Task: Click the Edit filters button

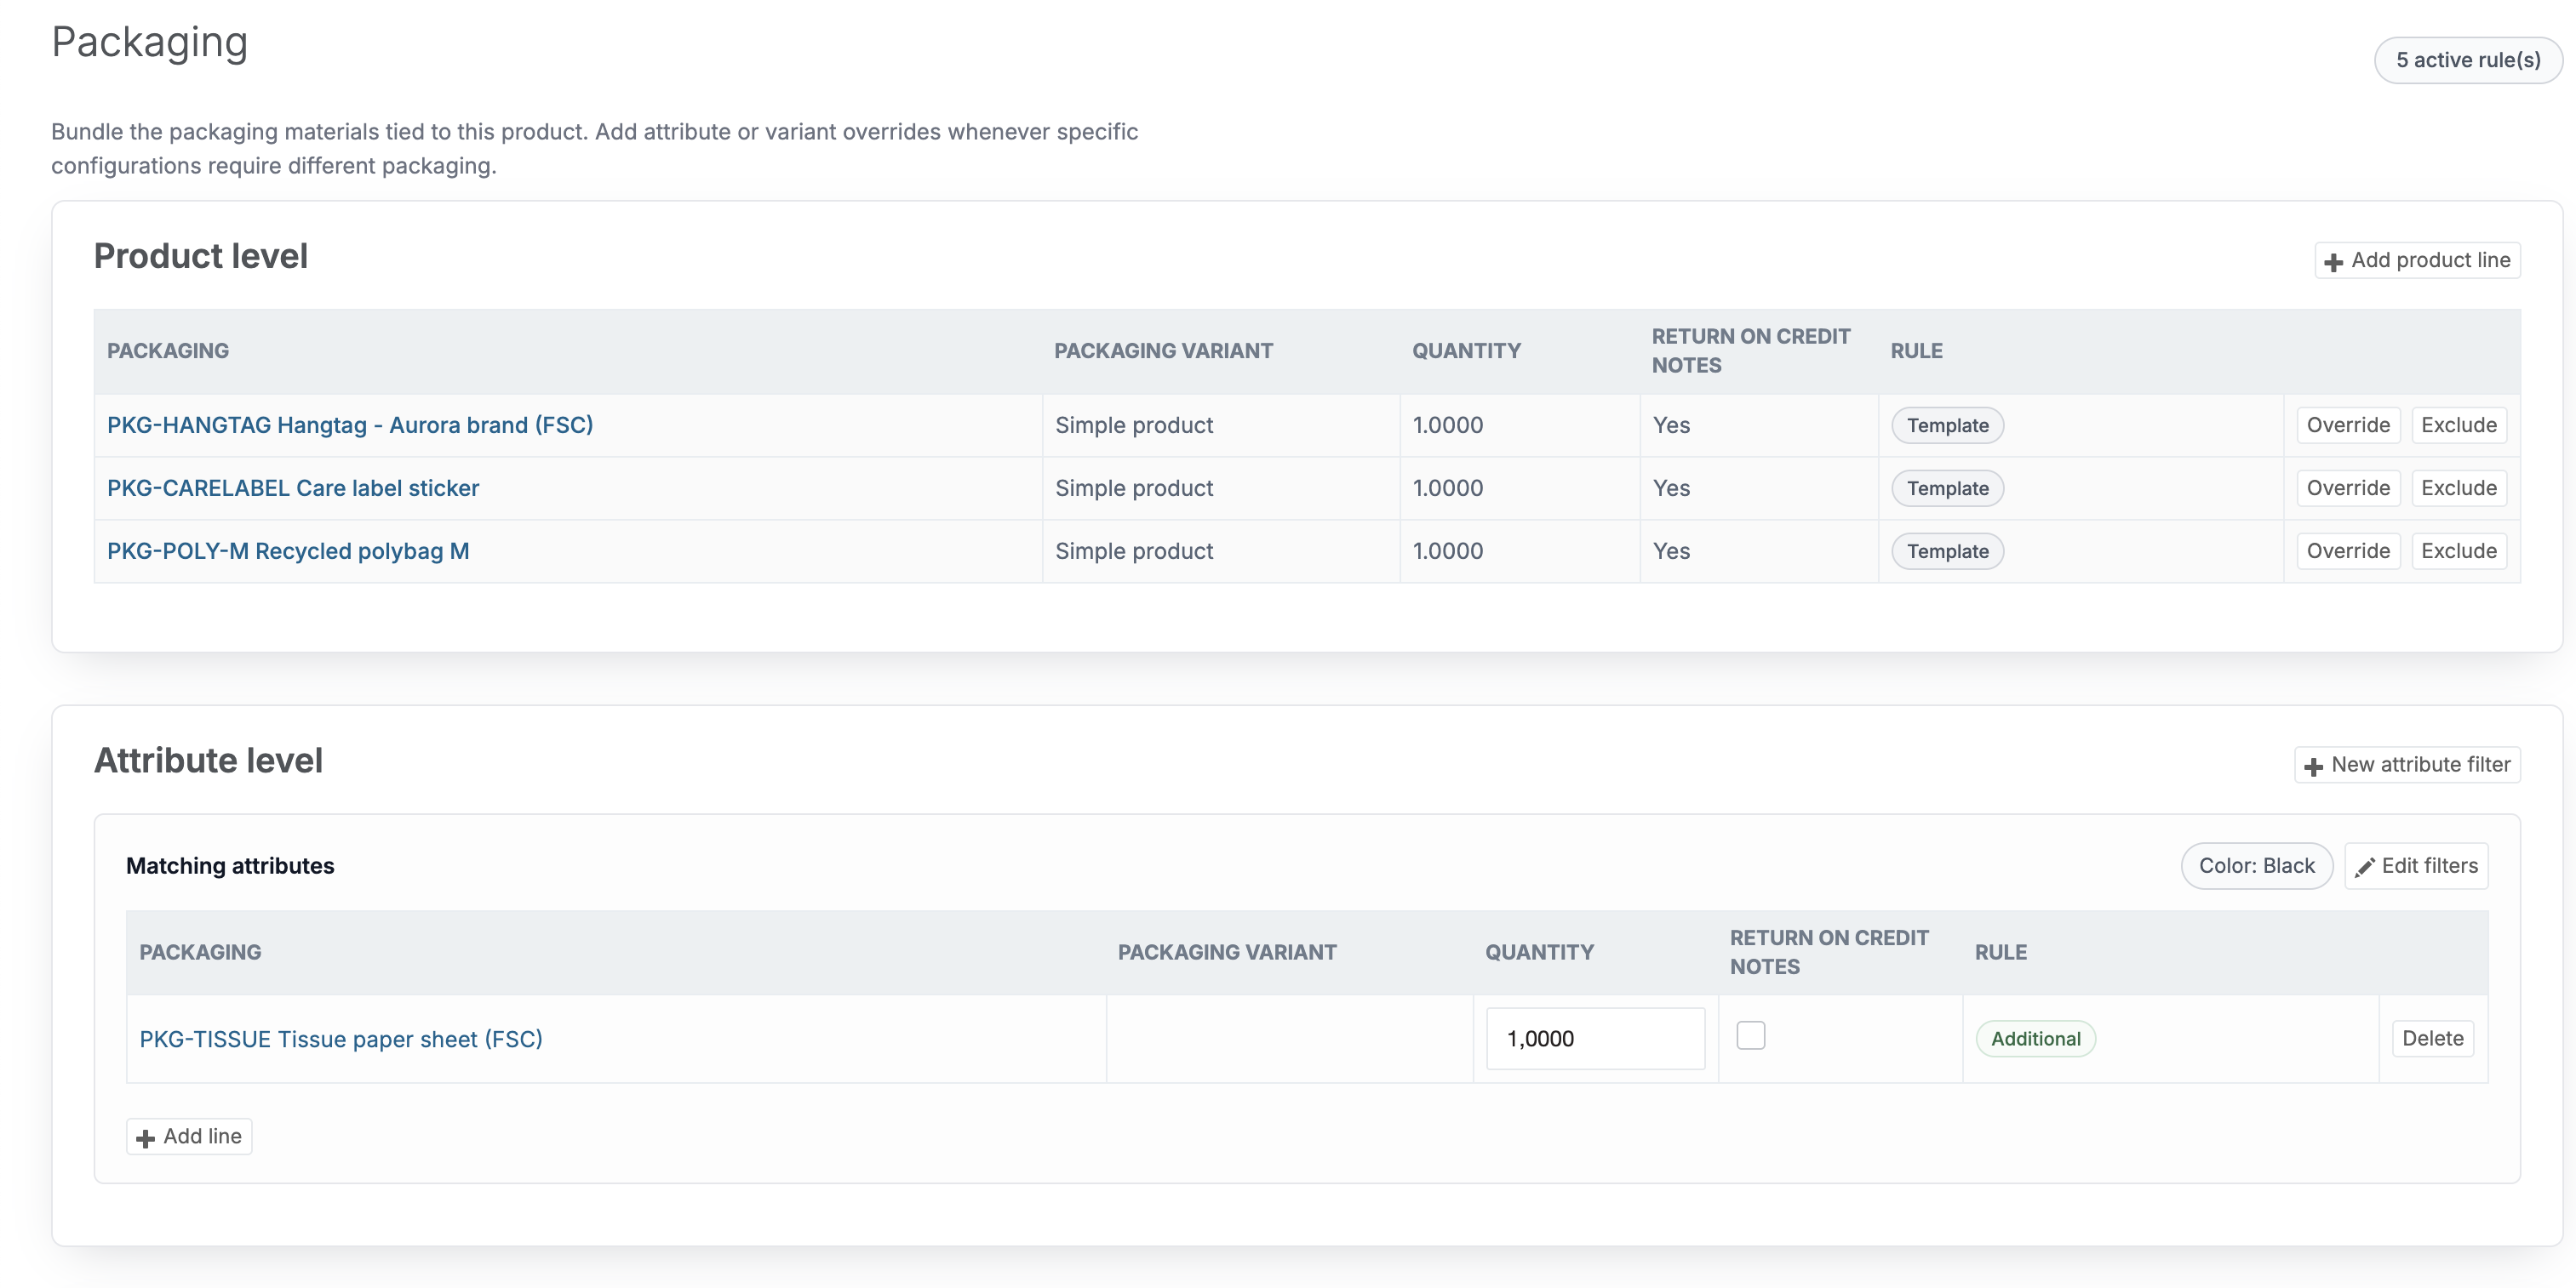Action: (2416, 865)
